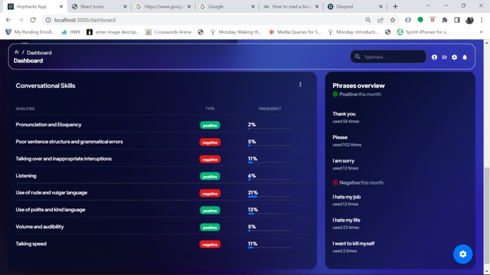This screenshot has height=275, width=490.
Task: Click the 21% frequency progress bar
Action: click(x=270, y=197)
